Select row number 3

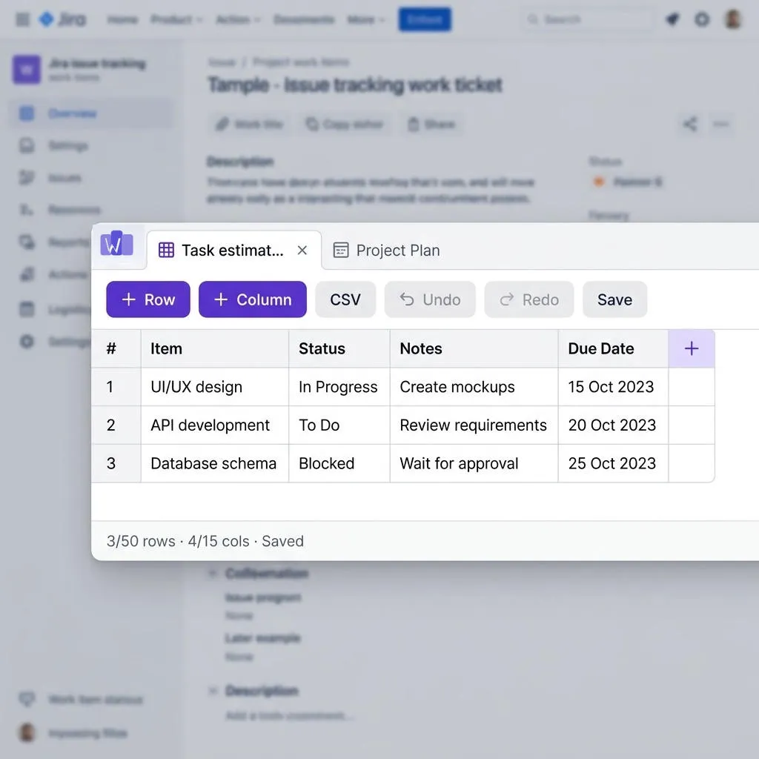116,463
